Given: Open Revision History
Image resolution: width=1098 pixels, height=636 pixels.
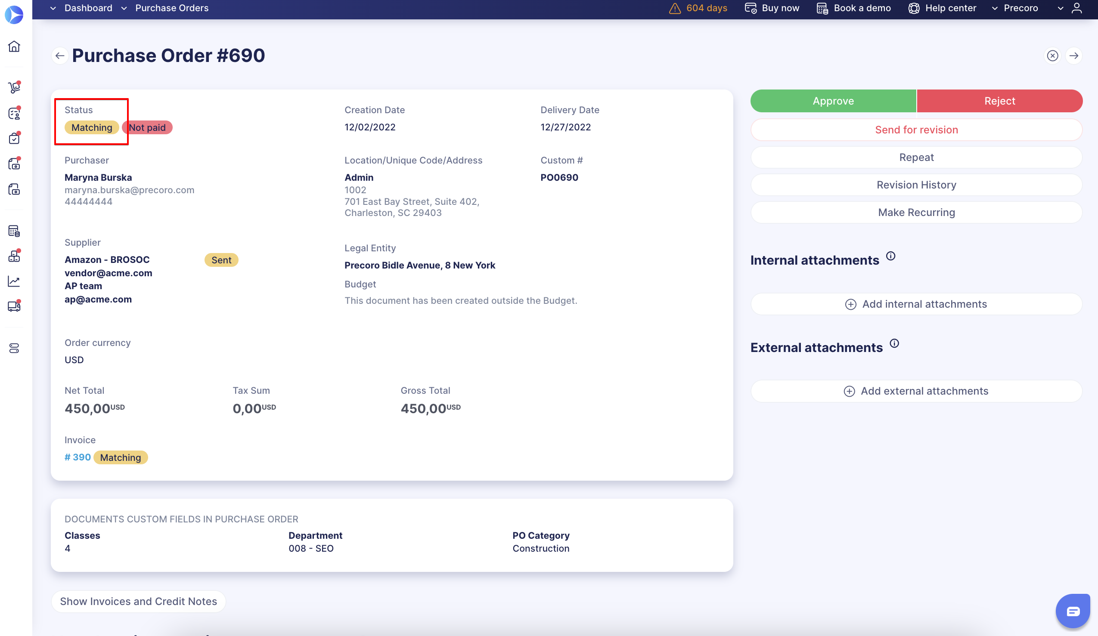Looking at the screenshot, I should [916, 185].
